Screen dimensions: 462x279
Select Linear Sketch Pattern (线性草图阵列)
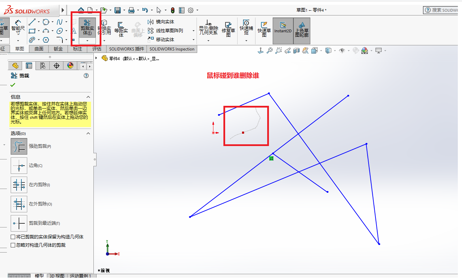165,31
